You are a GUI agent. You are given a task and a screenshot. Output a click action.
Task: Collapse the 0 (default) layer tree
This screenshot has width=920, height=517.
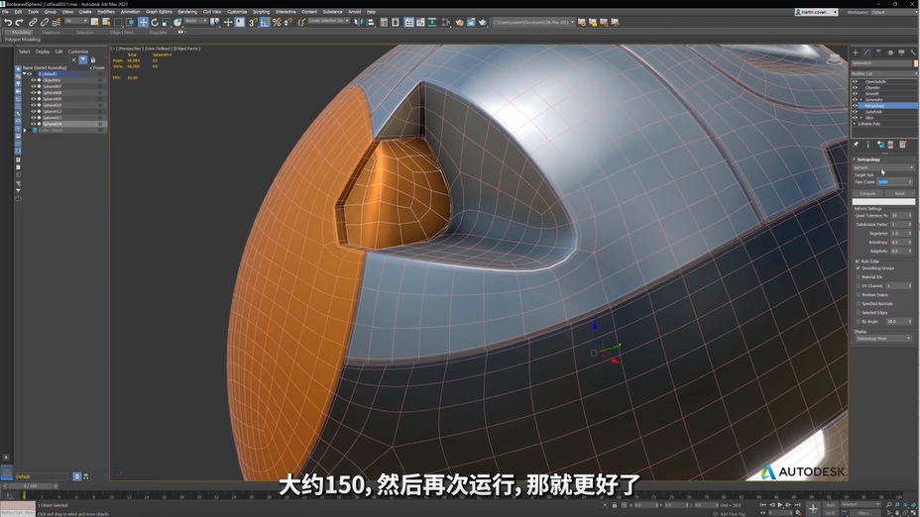pos(25,74)
